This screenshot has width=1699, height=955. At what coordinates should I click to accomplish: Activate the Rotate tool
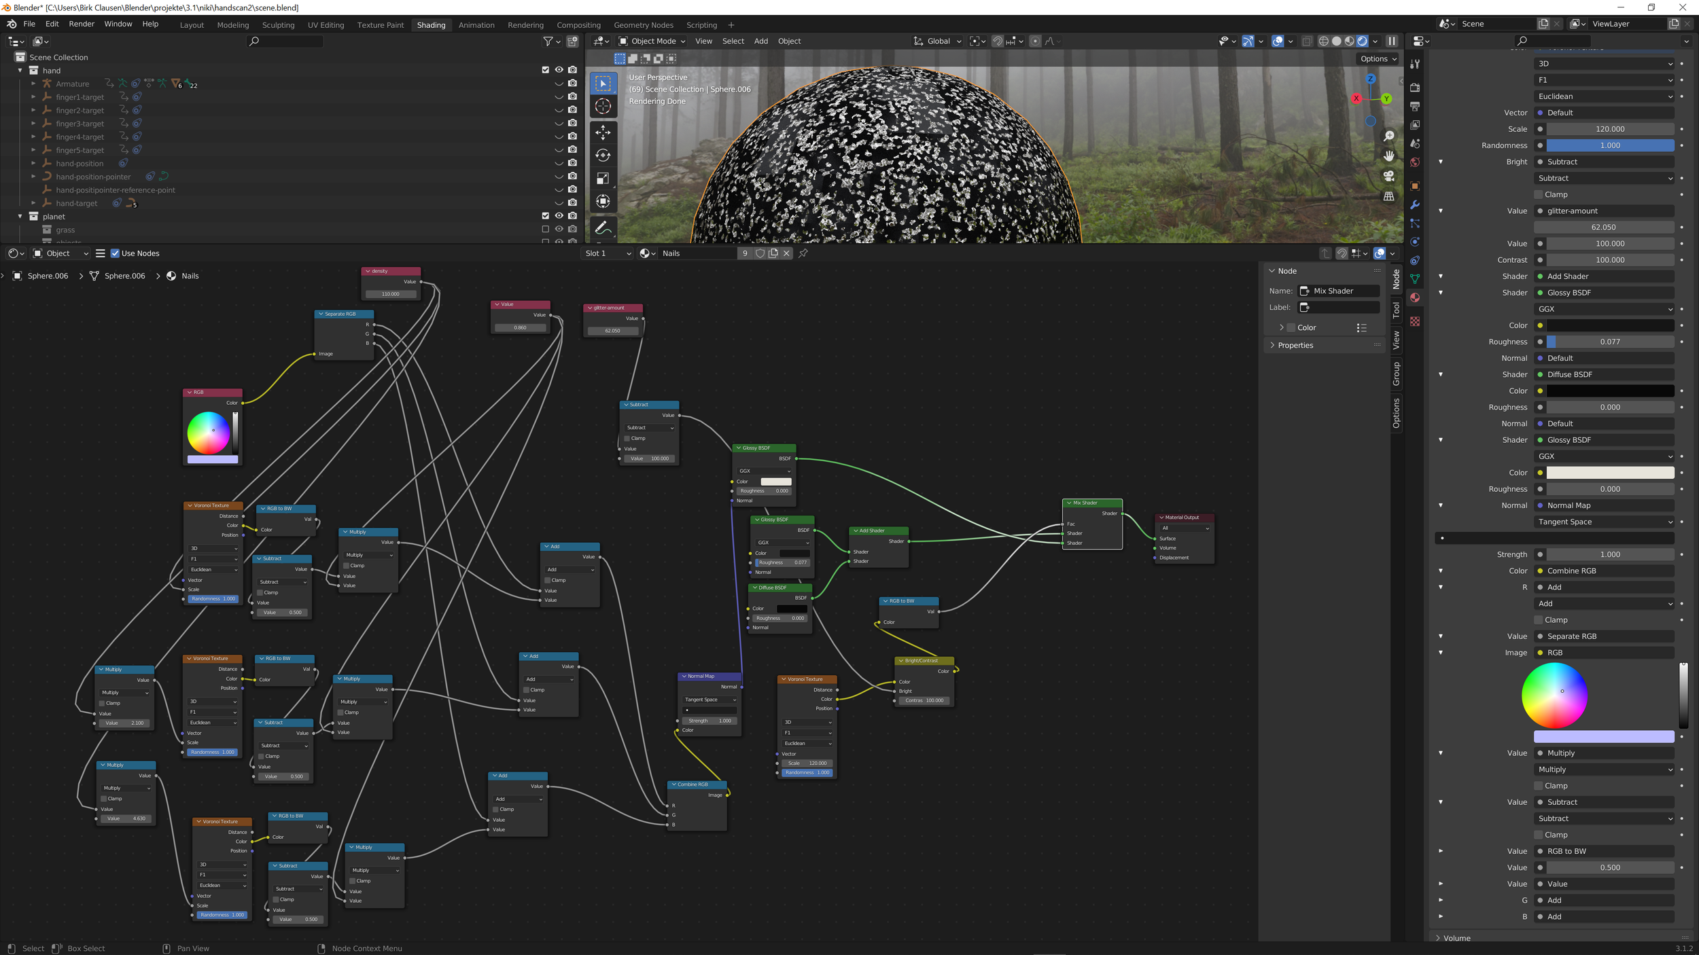point(603,155)
